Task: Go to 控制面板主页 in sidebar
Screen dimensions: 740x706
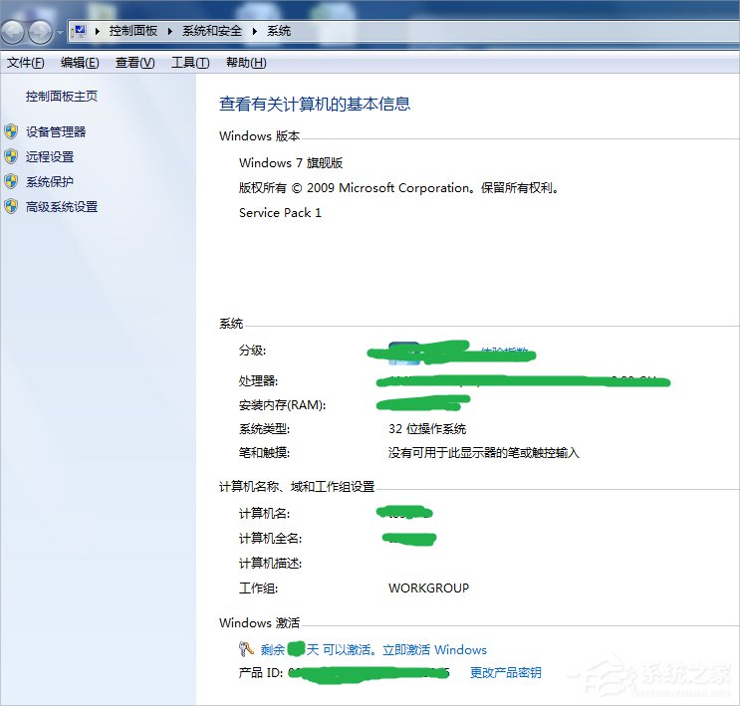Action: coord(62,97)
